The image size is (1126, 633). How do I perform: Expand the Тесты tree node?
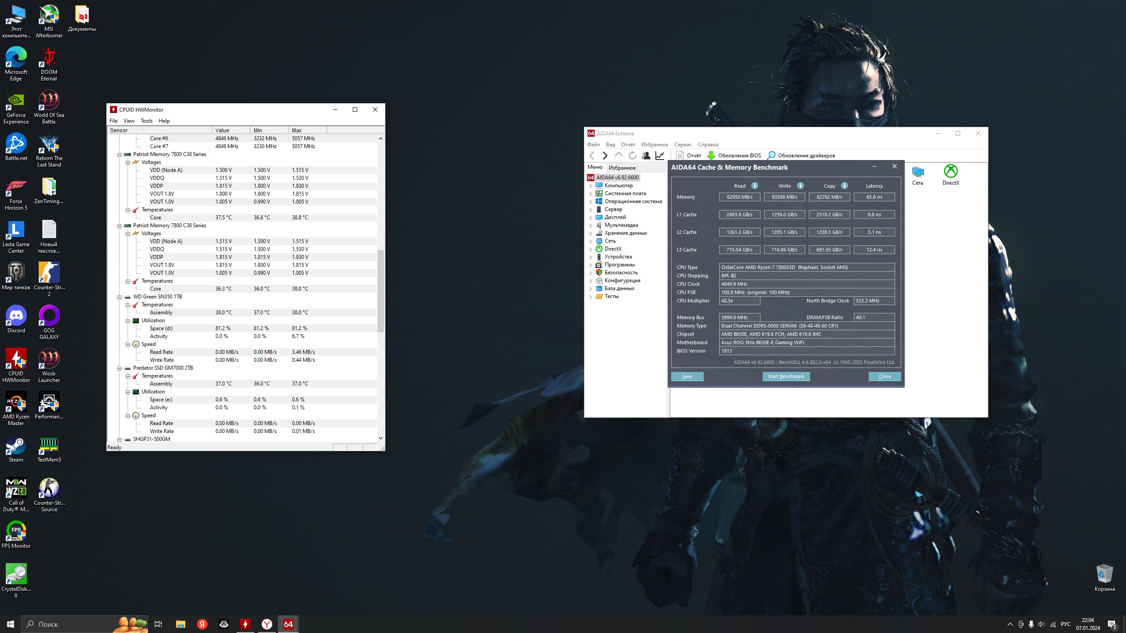coord(591,297)
